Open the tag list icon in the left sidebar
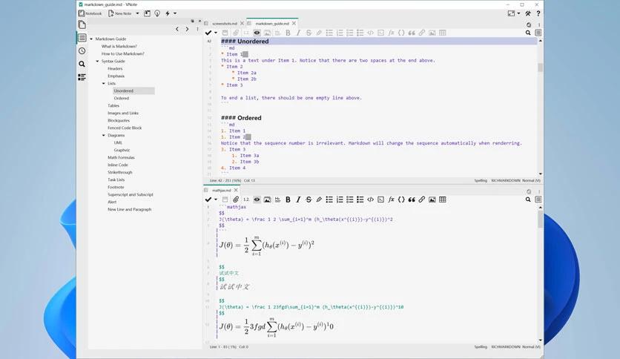 pos(82,77)
